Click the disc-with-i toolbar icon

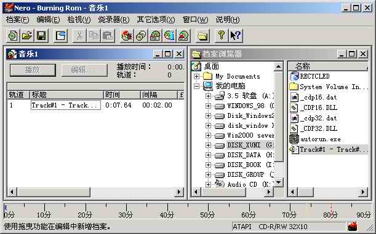click(169, 36)
